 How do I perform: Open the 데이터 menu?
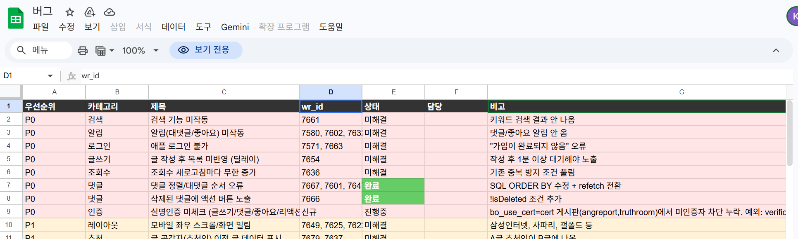point(174,27)
